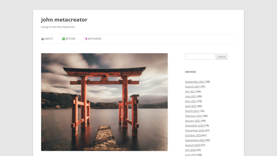Click the ARCHIVES widget heading
This screenshot has height=156, width=277.
tap(191, 72)
